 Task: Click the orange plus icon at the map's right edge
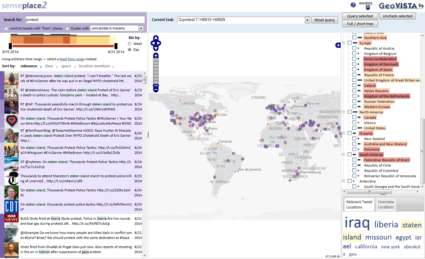coord(338,45)
